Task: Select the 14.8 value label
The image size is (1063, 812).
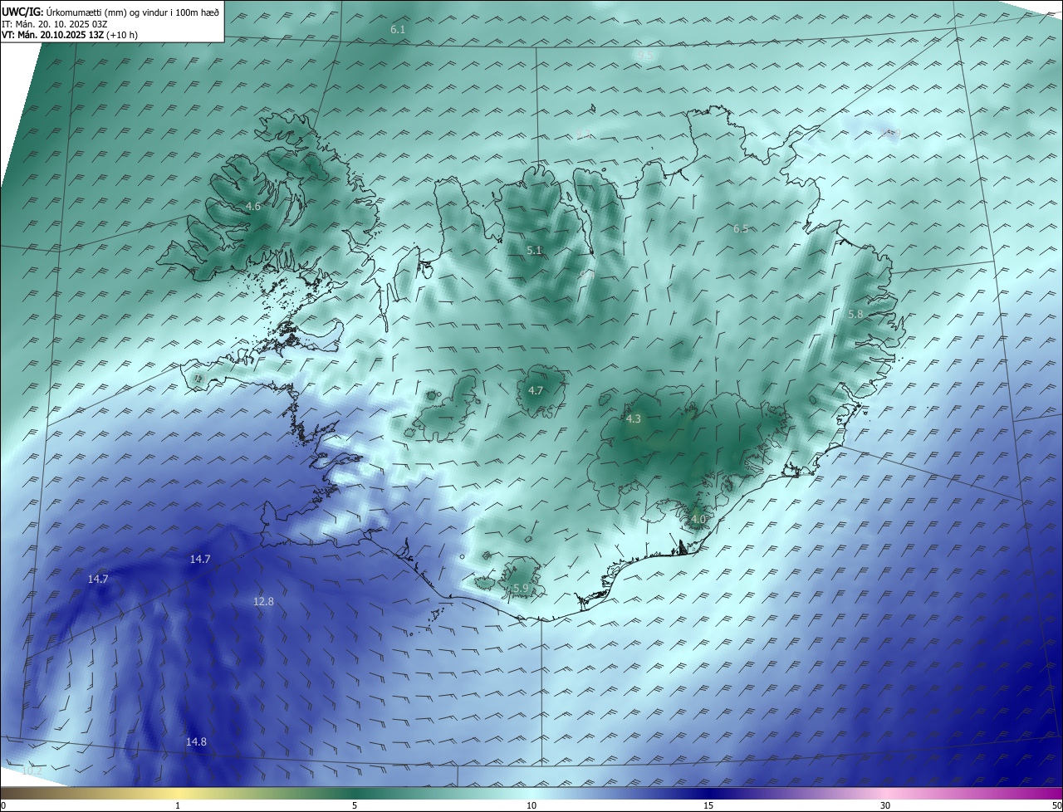Action: (196, 741)
